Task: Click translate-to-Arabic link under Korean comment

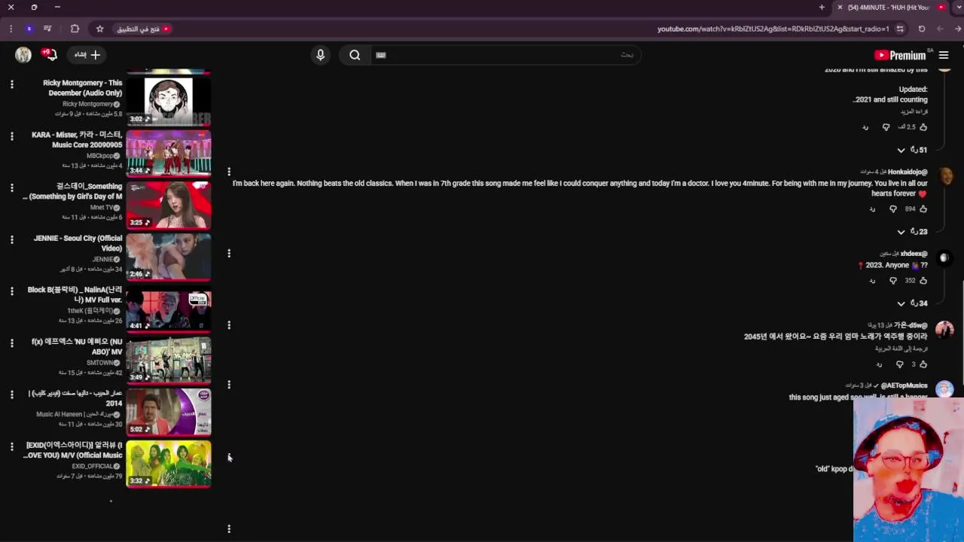Action: 901,349
